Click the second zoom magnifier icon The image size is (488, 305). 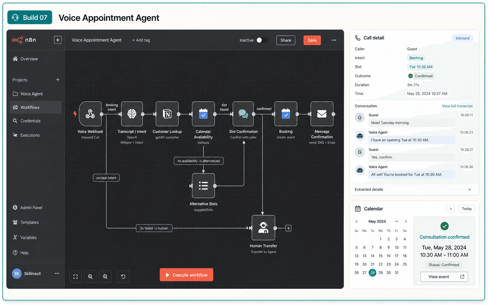tap(105, 277)
